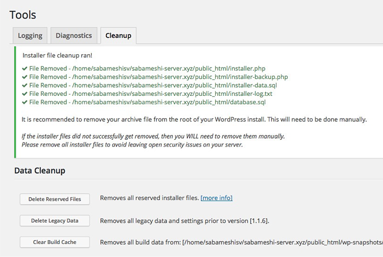This screenshot has width=383, height=257.
Task: Click the legacy data removal description text
Action: tap(189, 220)
